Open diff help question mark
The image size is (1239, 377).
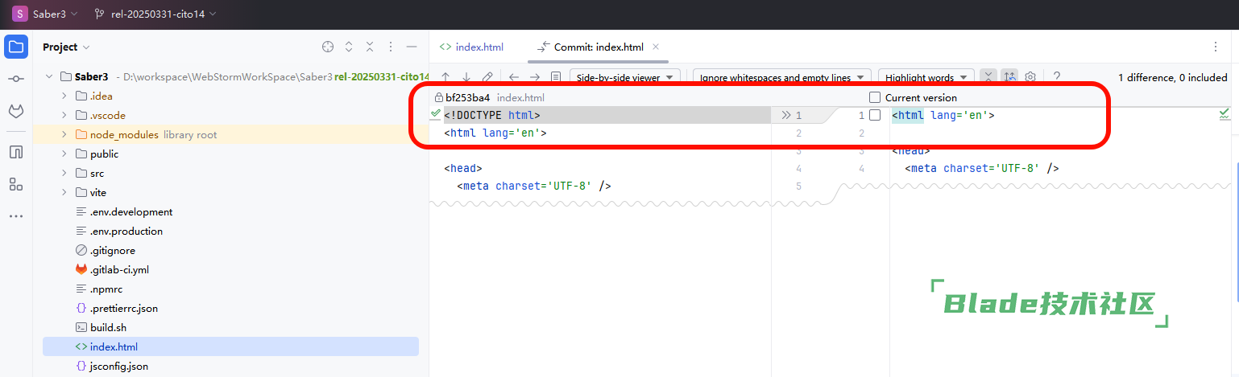[x=1057, y=77]
